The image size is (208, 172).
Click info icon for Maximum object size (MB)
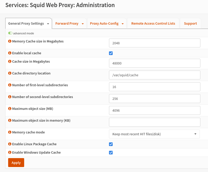(x=10, y=109)
